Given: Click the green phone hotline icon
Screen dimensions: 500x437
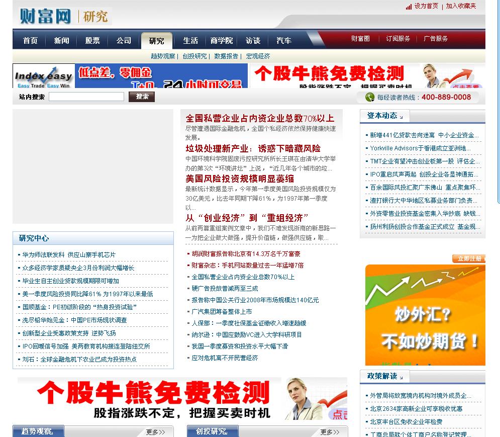Looking at the screenshot, I should 370,97.
